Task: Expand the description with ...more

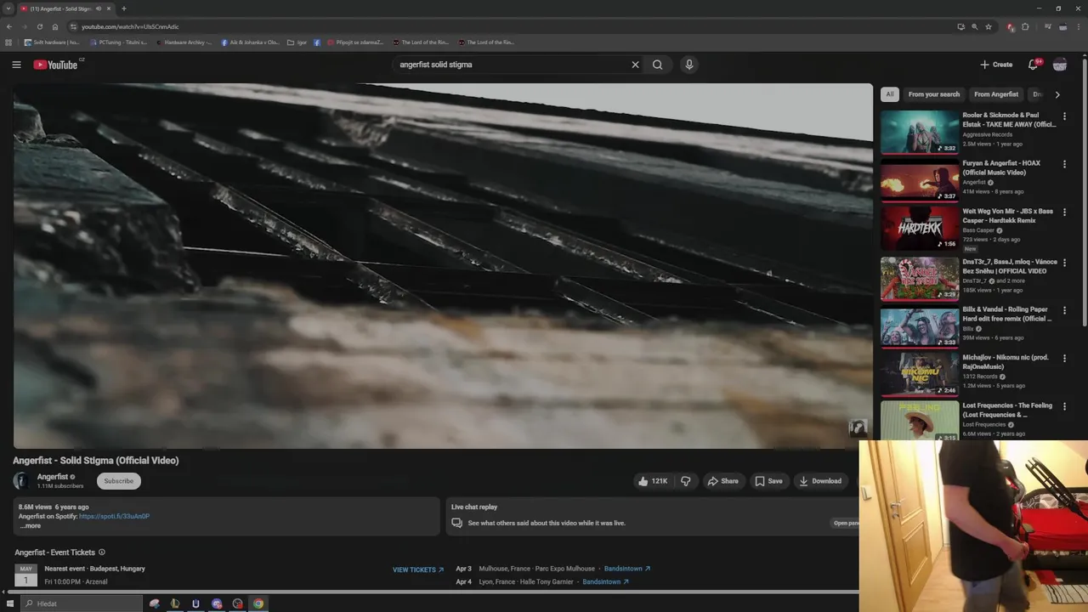Action: (31, 526)
